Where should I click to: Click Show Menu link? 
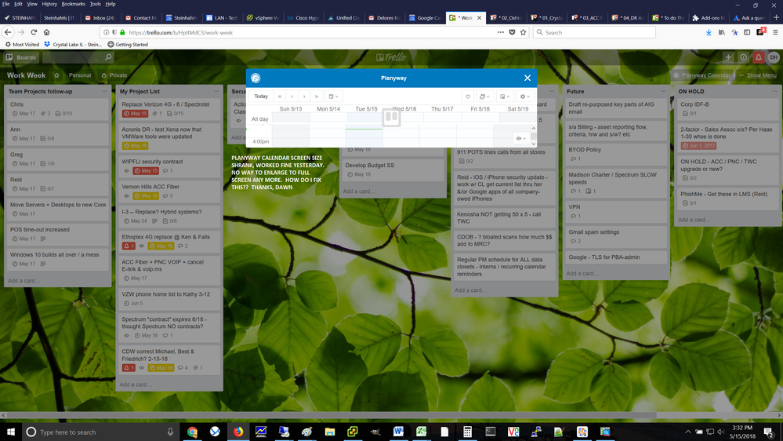pyautogui.click(x=761, y=75)
